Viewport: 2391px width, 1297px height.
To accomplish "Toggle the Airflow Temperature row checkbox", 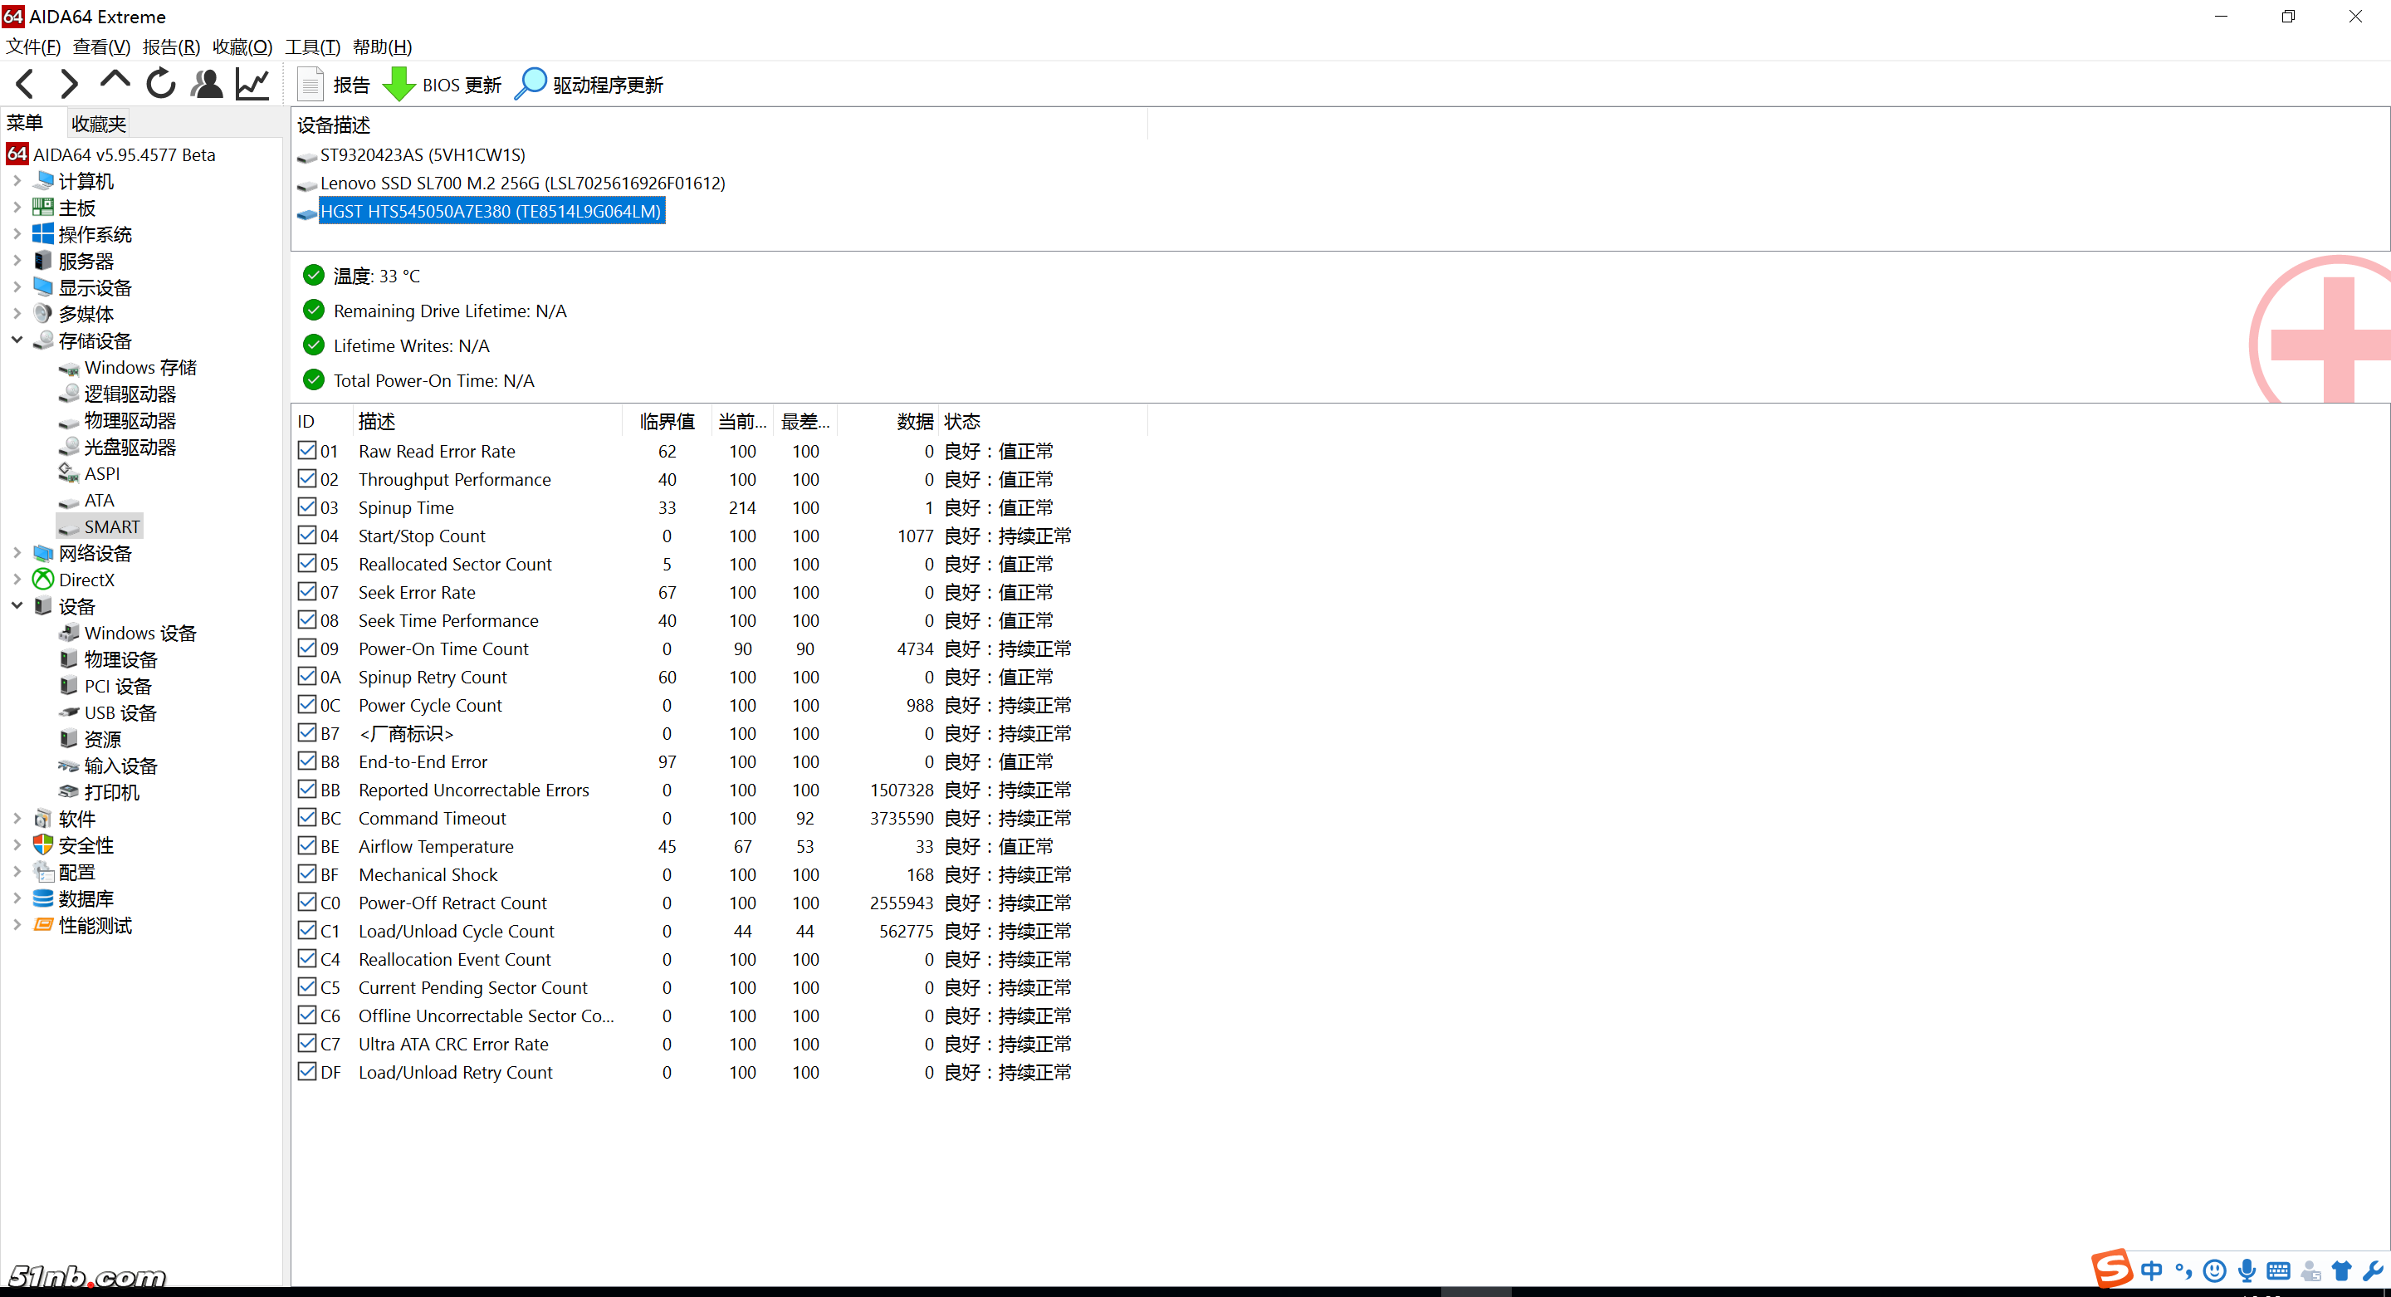I will coord(307,846).
